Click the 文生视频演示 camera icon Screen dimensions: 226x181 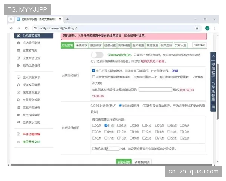(x=18, y=115)
